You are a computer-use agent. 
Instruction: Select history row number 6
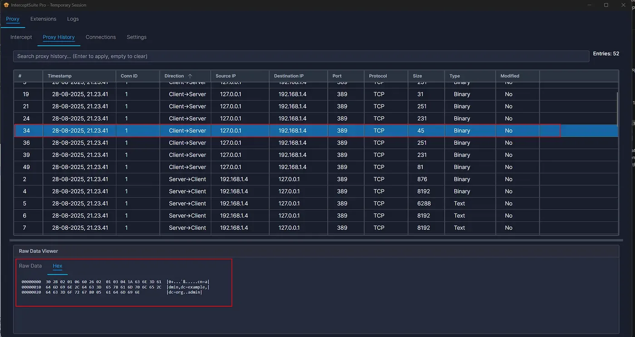tap(316, 216)
